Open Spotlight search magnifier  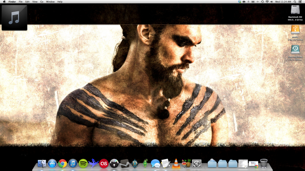295,2
